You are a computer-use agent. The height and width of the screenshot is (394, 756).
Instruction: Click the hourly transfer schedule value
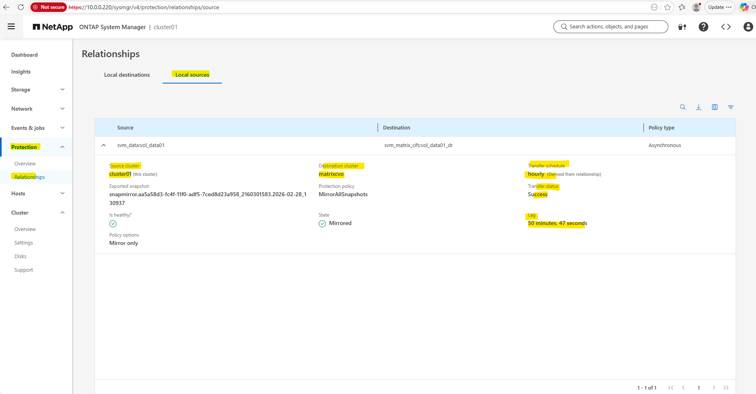(536, 174)
